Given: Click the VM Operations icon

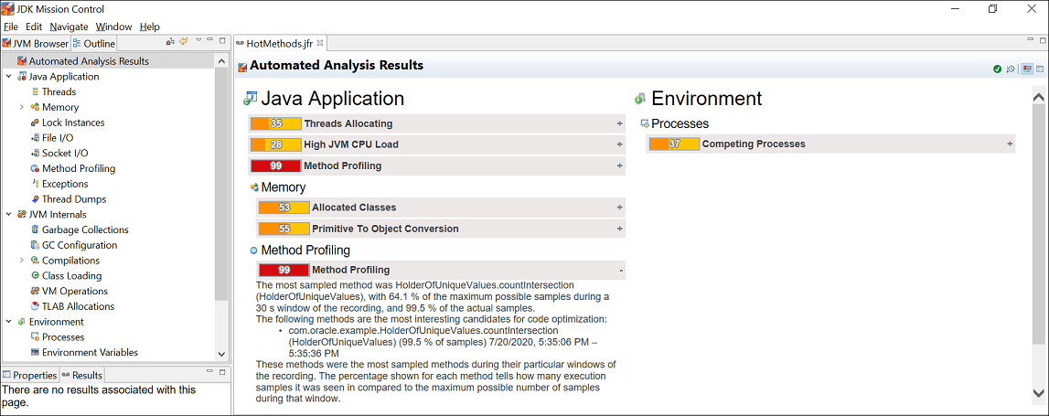Looking at the screenshot, I should [x=35, y=291].
